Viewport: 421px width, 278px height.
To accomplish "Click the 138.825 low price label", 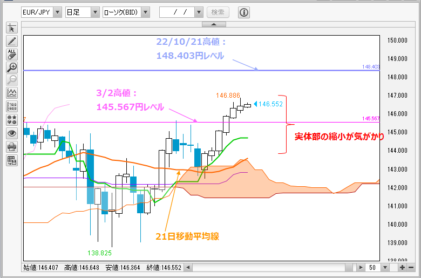I will click(x=100, y=253).
